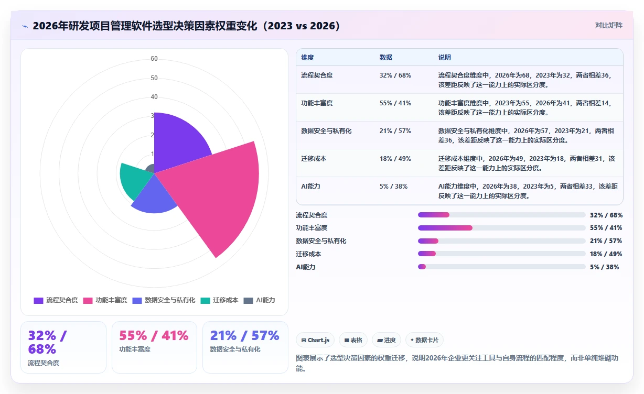The image size is (644, 394).
Task: Click the radial axis label 60
Action: [154, 59]
